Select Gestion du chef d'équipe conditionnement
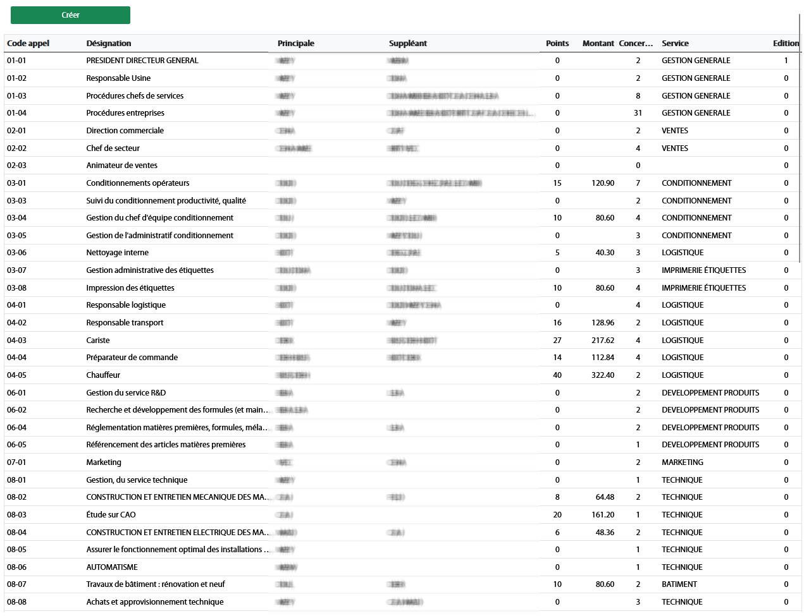This screenshot has width=804, height=616. click(x=402, y=218)
